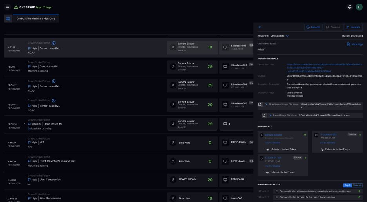
Task: Click user icon in first Billie Wells card
Action: coord(173,143)
